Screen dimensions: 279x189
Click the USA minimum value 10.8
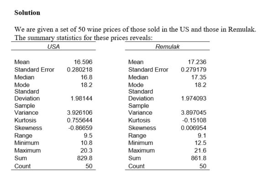tap(86, 143)
